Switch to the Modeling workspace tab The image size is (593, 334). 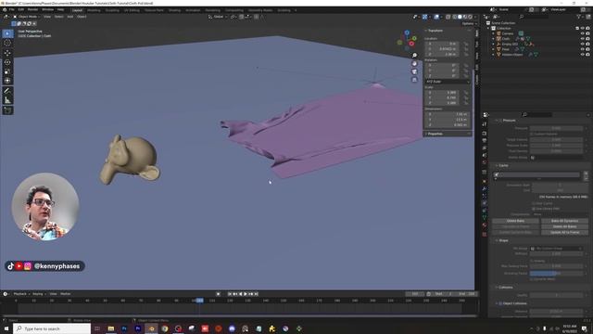[x=94, y=10]
